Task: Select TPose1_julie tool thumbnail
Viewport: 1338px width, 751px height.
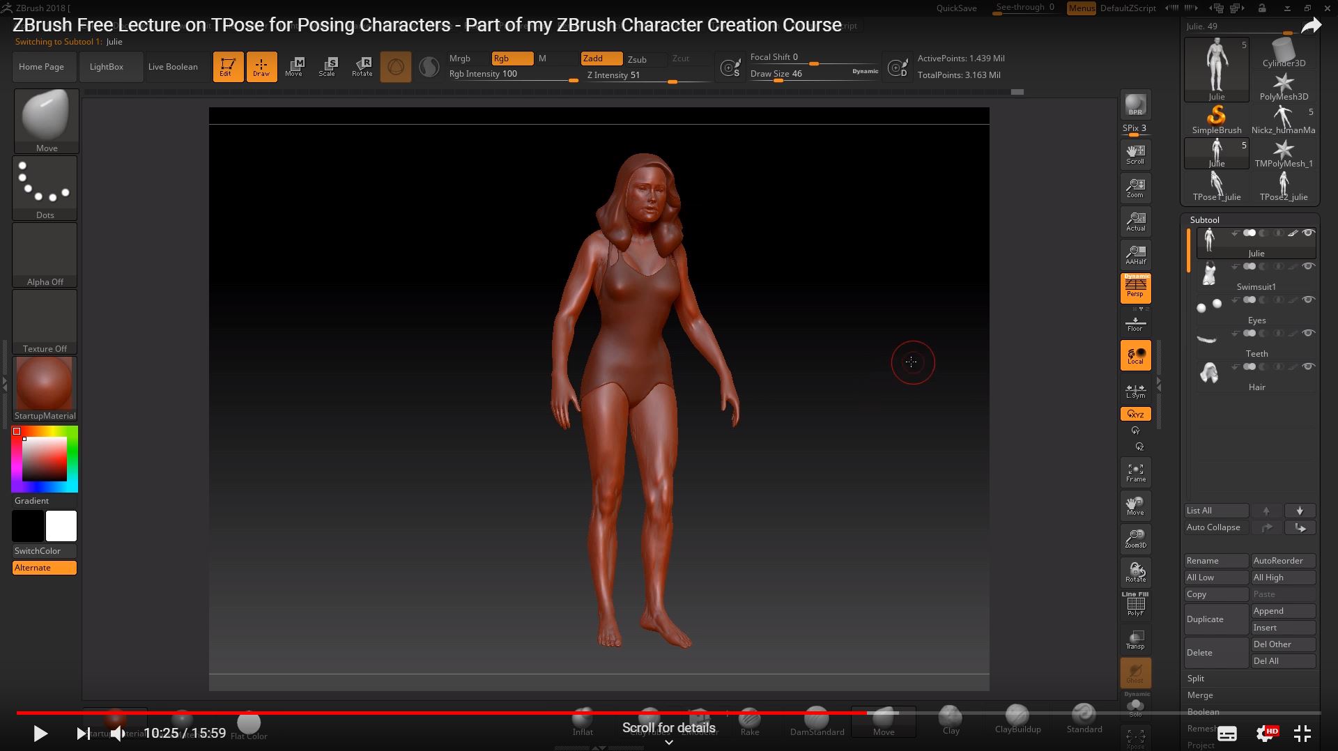Action: tap(1217, 187)
